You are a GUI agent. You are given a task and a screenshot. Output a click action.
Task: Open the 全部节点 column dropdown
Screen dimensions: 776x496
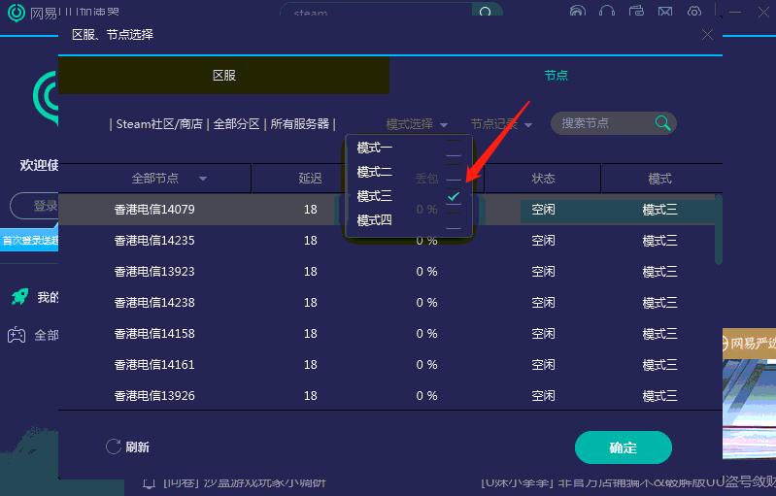[x=203, y=179]
